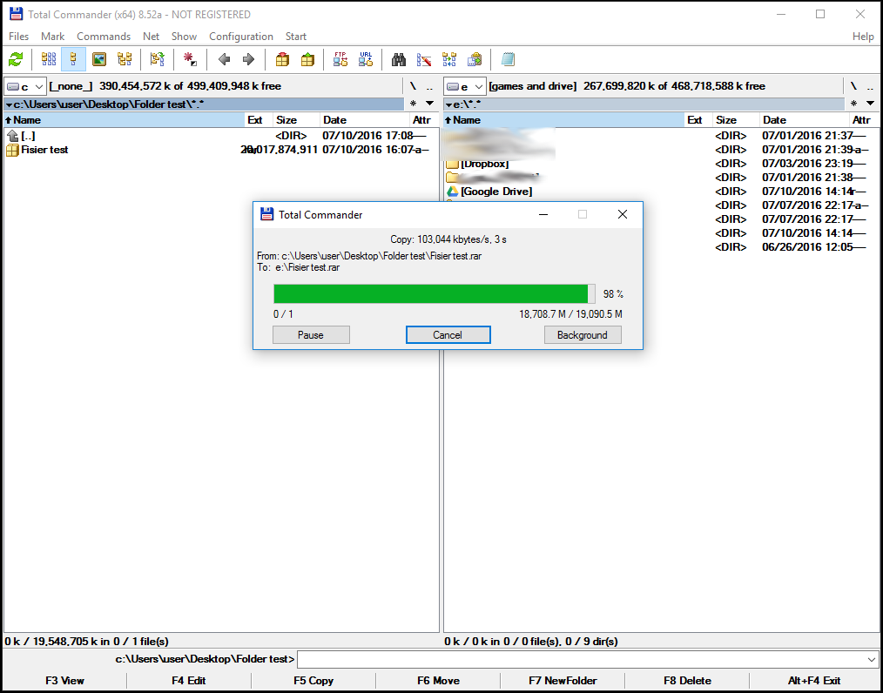Click the F3 View button
Viewport: 883px width, 693px height.
(x=64, y=681)
